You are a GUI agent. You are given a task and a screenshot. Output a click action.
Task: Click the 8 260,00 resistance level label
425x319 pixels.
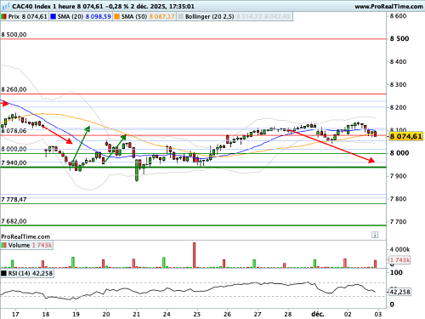[14, 89]
